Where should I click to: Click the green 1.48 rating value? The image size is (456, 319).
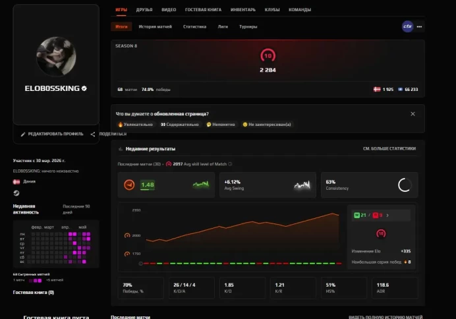click(x=148, y=185)
